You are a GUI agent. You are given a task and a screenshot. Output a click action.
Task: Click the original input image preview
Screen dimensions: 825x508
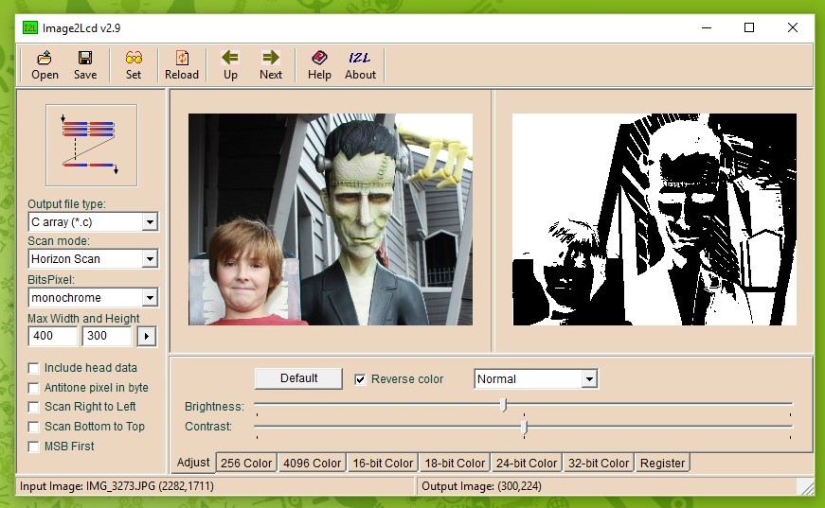[x=331, y=219]
